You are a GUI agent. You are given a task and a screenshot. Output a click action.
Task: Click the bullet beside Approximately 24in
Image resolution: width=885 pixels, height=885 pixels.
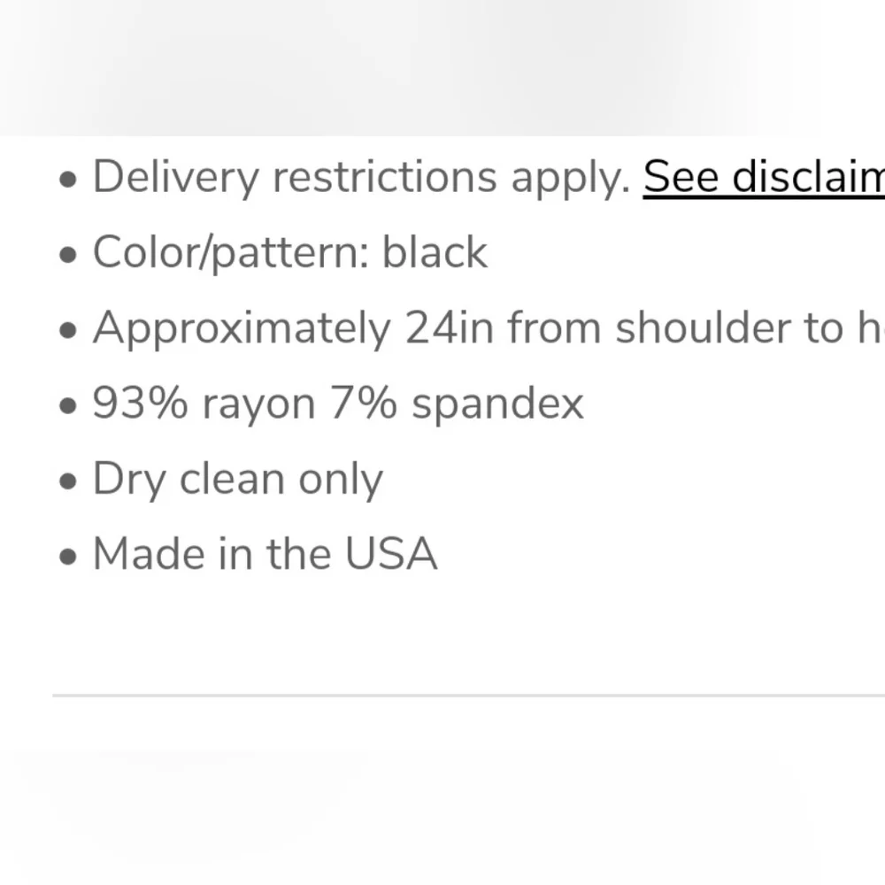coord(68,332)
